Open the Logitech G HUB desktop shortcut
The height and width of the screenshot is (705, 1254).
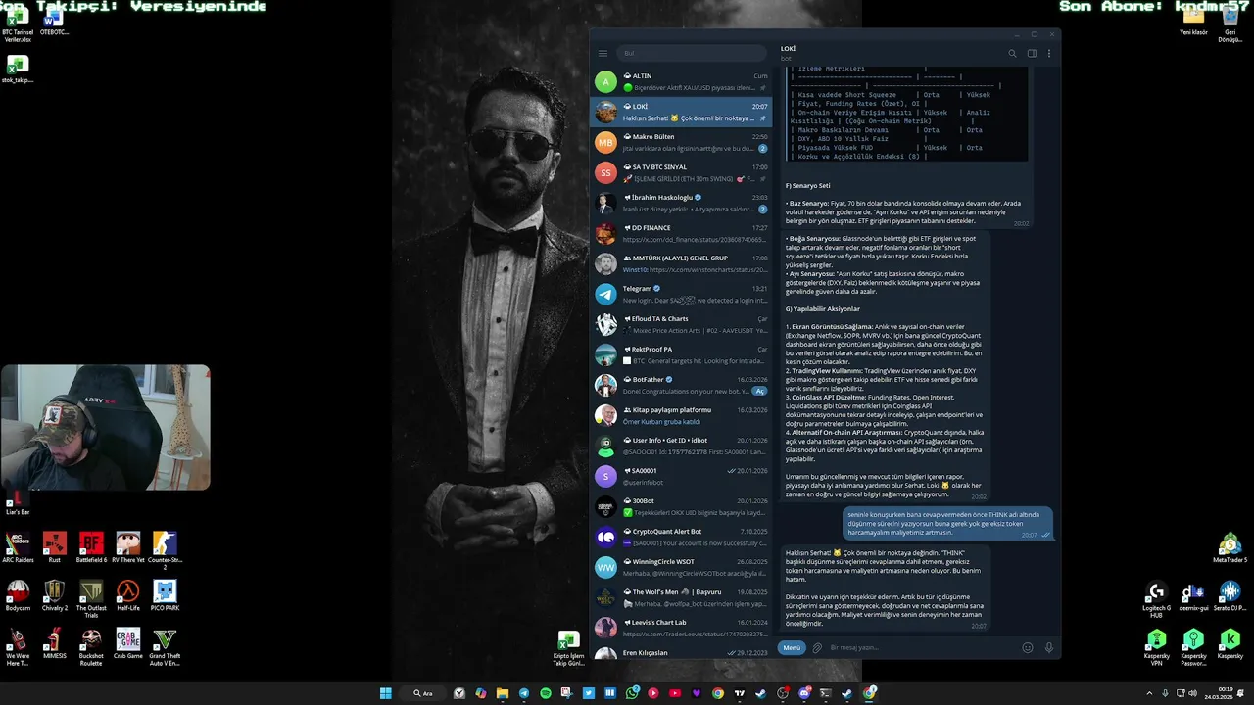pyautogui.click(x=1157, y=598)
